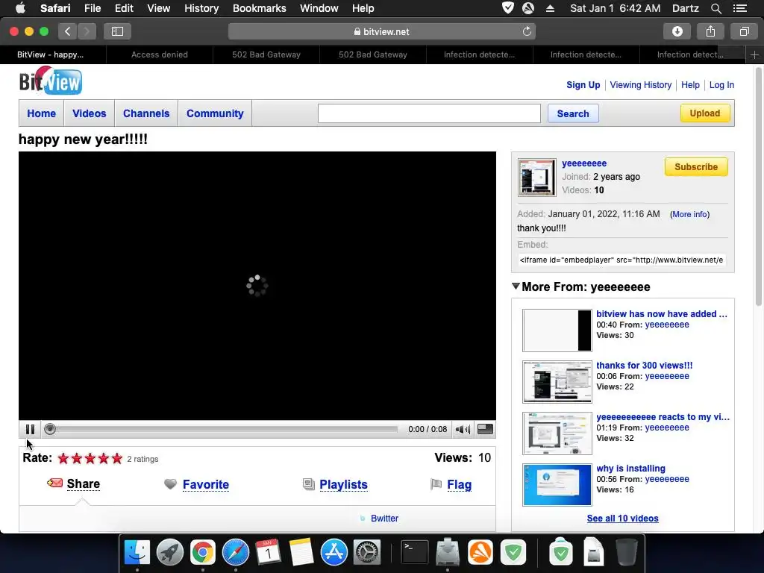This screenshot has width=764, height=573.
Task: Click the Embed code field
Action: 621,260
